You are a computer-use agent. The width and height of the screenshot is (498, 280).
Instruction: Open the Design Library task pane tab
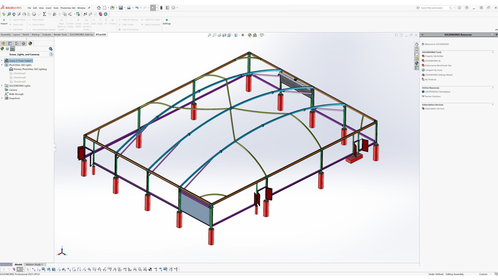tap(417, 49)
